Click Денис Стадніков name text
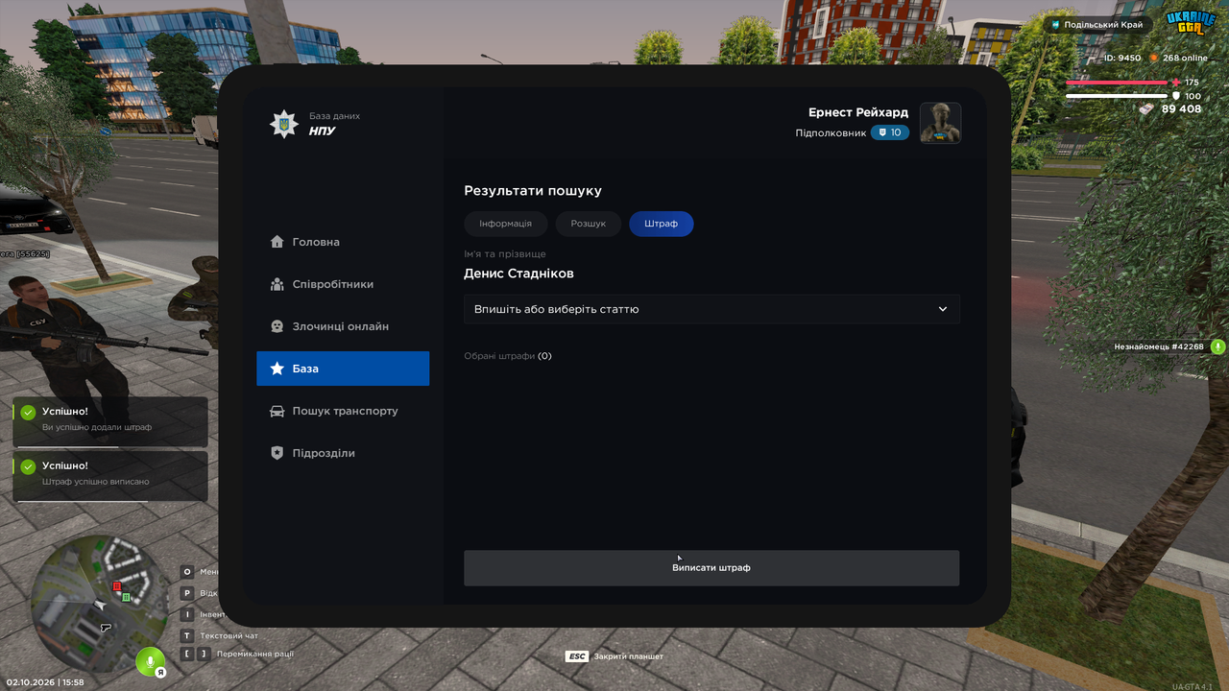1229x691 pixels. [518, 274]
